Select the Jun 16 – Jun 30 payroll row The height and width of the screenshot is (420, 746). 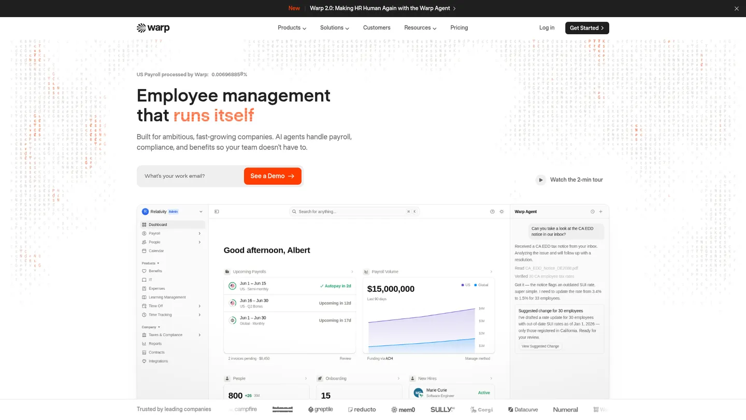pyautogui.click(x=290, y=303)
